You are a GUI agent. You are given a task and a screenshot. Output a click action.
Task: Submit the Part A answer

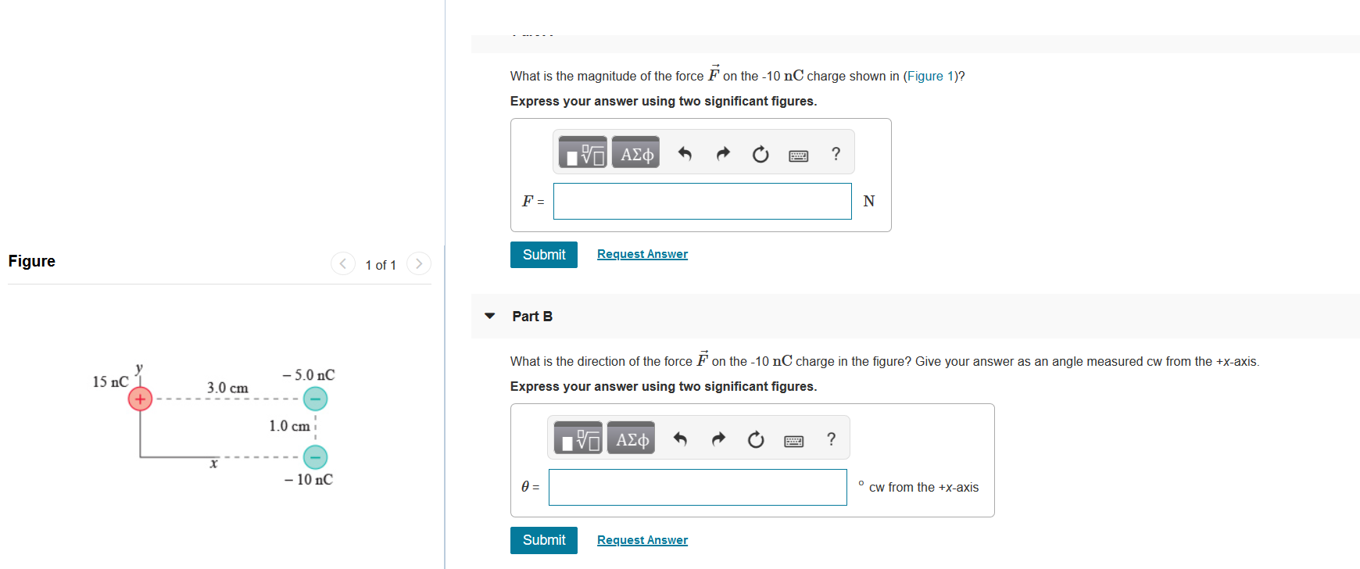click(x=544, y=255)
